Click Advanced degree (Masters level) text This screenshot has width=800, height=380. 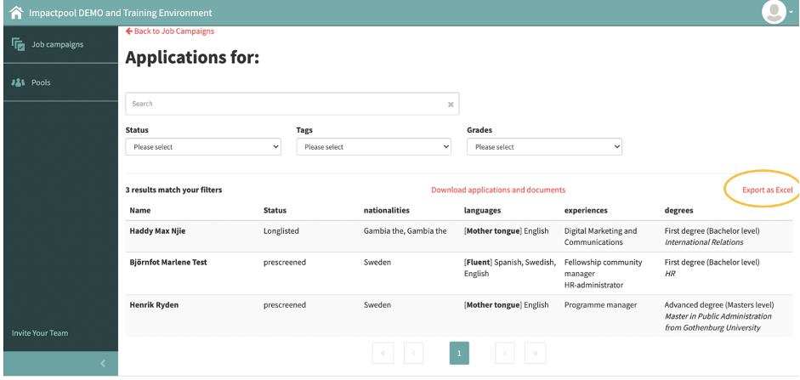click(719, 305)
